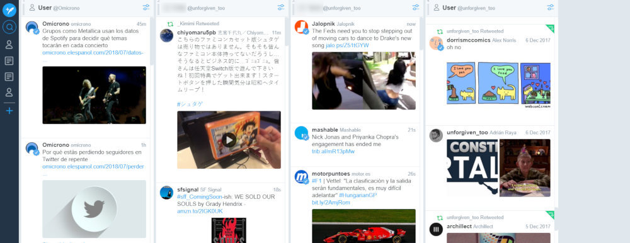Viewport: 630px width, 243px height.
Task: Click the sfsignal profile avatar
Action: 166,193
